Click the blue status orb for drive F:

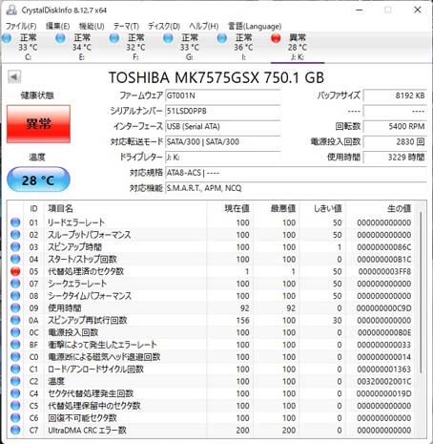point(114,38)
